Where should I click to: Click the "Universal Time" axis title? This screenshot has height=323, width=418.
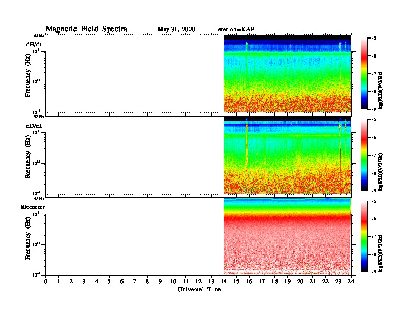(199, 289)
